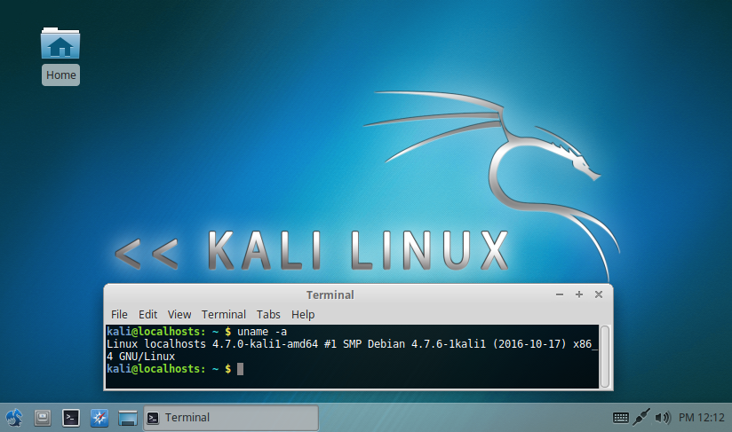Launch the file manager from panel
Screen dimensions: 732x432
(x=43, y=418)
